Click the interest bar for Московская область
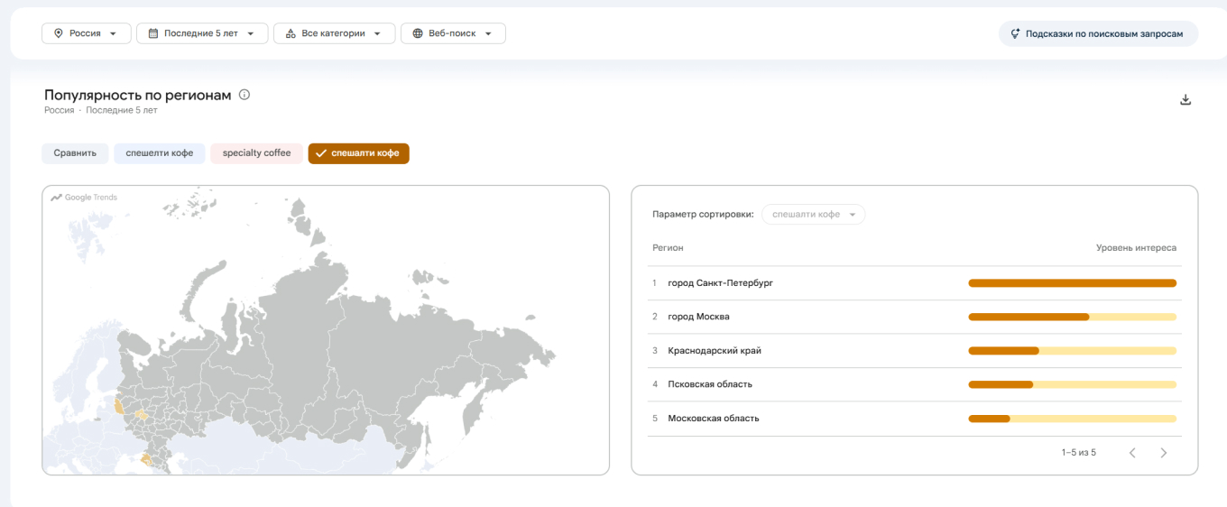 tap(1073, 419)
